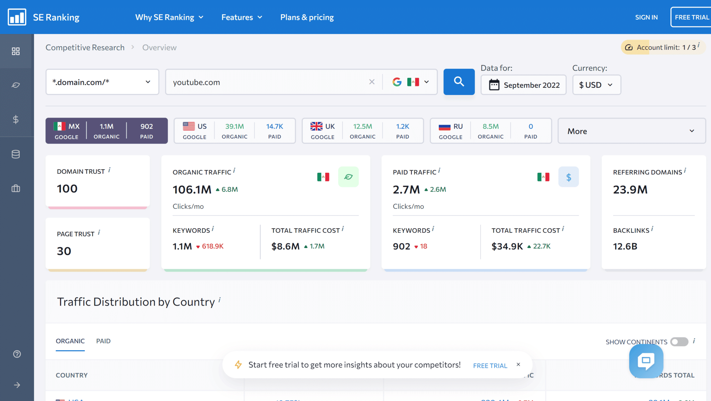The height and width of the screenshot is (401, 711).
Task: Go to Plans & pricing
Action: coord(307,17)
